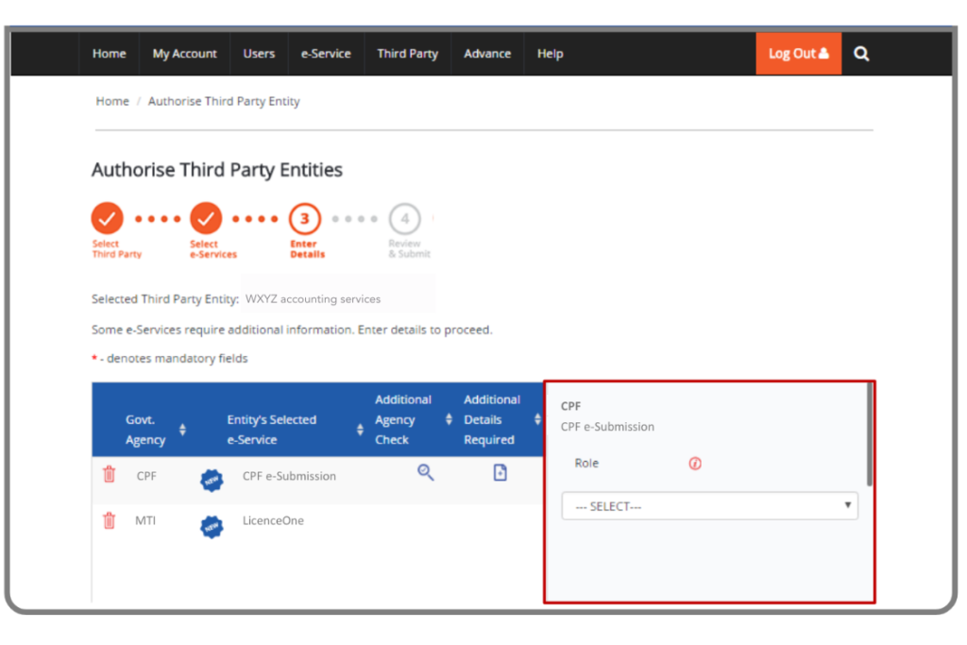The image size is (967, 645).
Task: Follow the Home breadcrumb link
Action: pos(111,100)
